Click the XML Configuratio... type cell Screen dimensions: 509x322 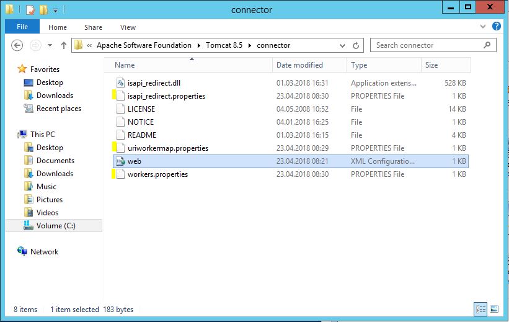[383, 161]
